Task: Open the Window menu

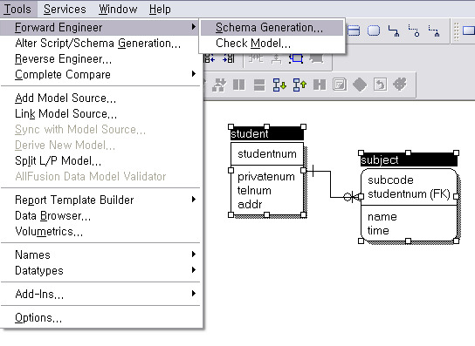Action: (118, 9)
